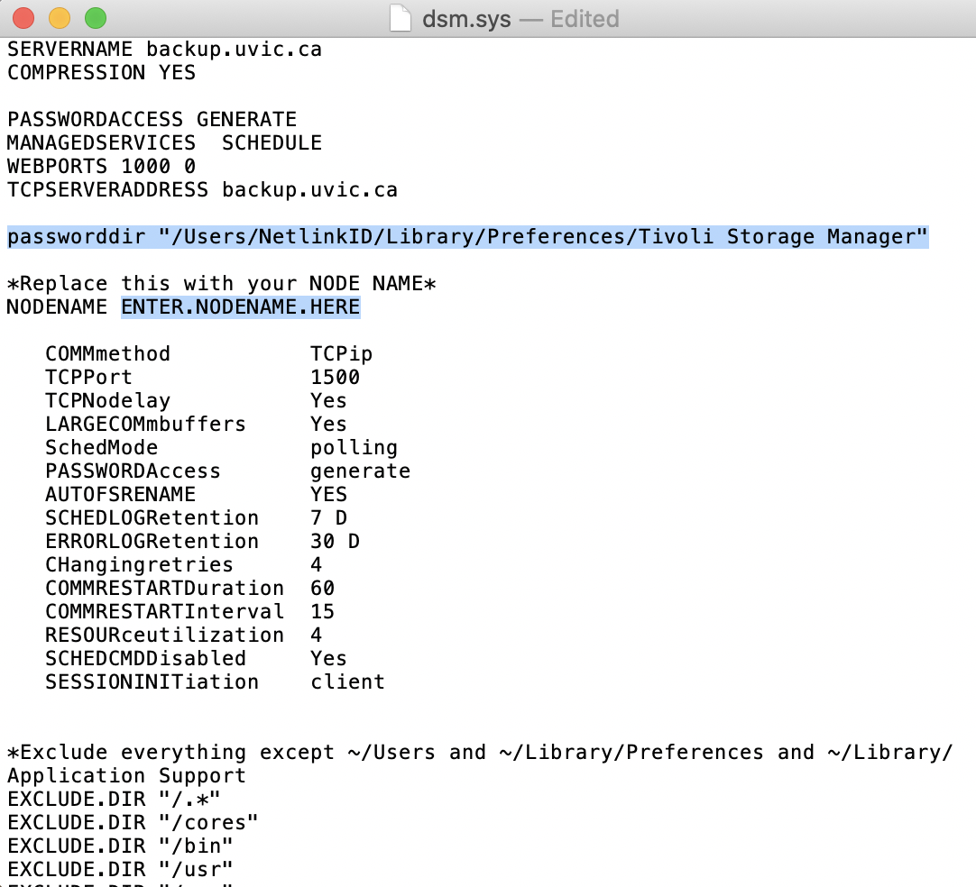
Task: Click the 30 D retention value
Action: tap(335, 542)
